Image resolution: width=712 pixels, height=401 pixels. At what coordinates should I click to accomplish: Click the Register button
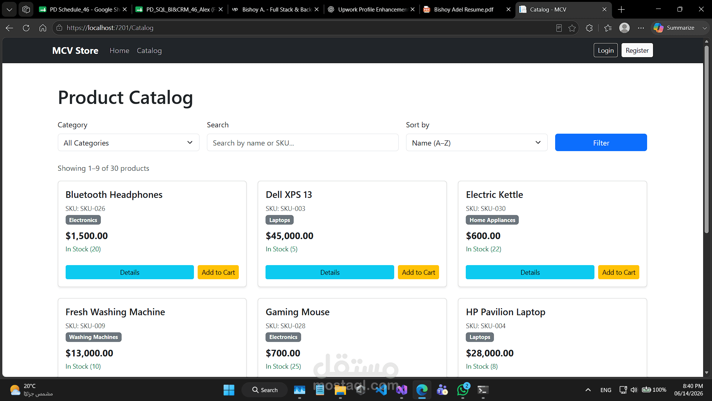point(637,50)
